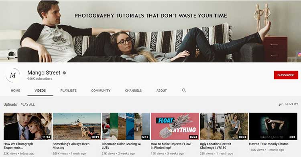Screen dimensions: 301x157
Task: Open video title Something's Always Been Missing
Action: [x=71, y=146]
